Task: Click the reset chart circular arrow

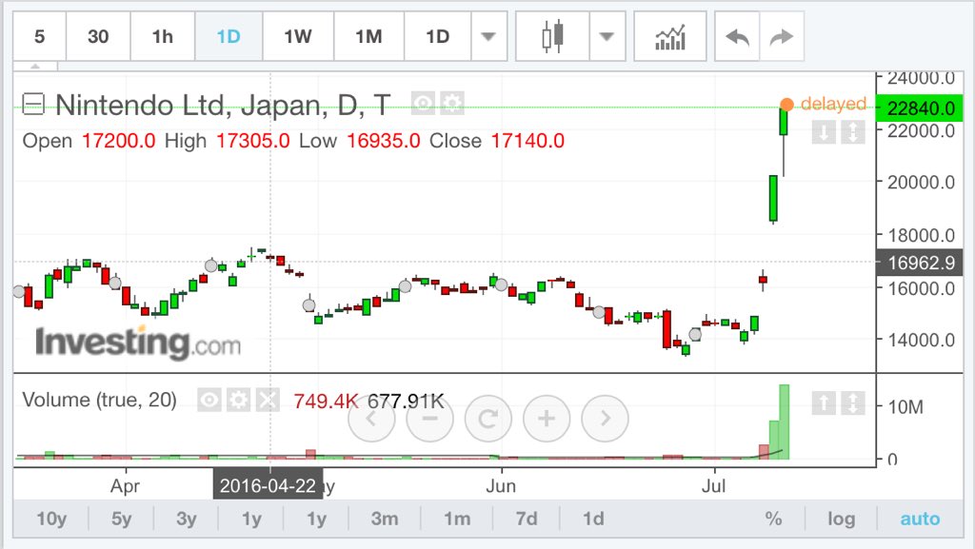Action: tap(488, 419)
